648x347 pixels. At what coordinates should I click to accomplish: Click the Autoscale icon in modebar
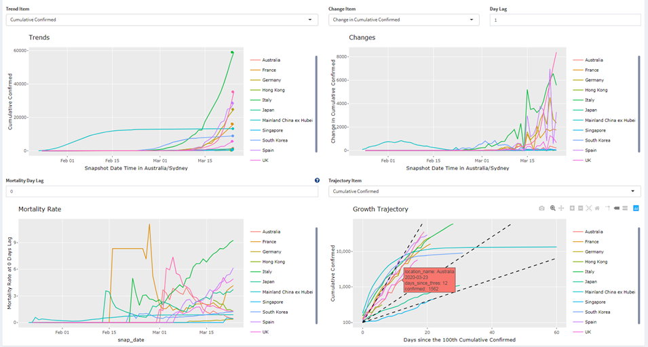click(588, 208)
